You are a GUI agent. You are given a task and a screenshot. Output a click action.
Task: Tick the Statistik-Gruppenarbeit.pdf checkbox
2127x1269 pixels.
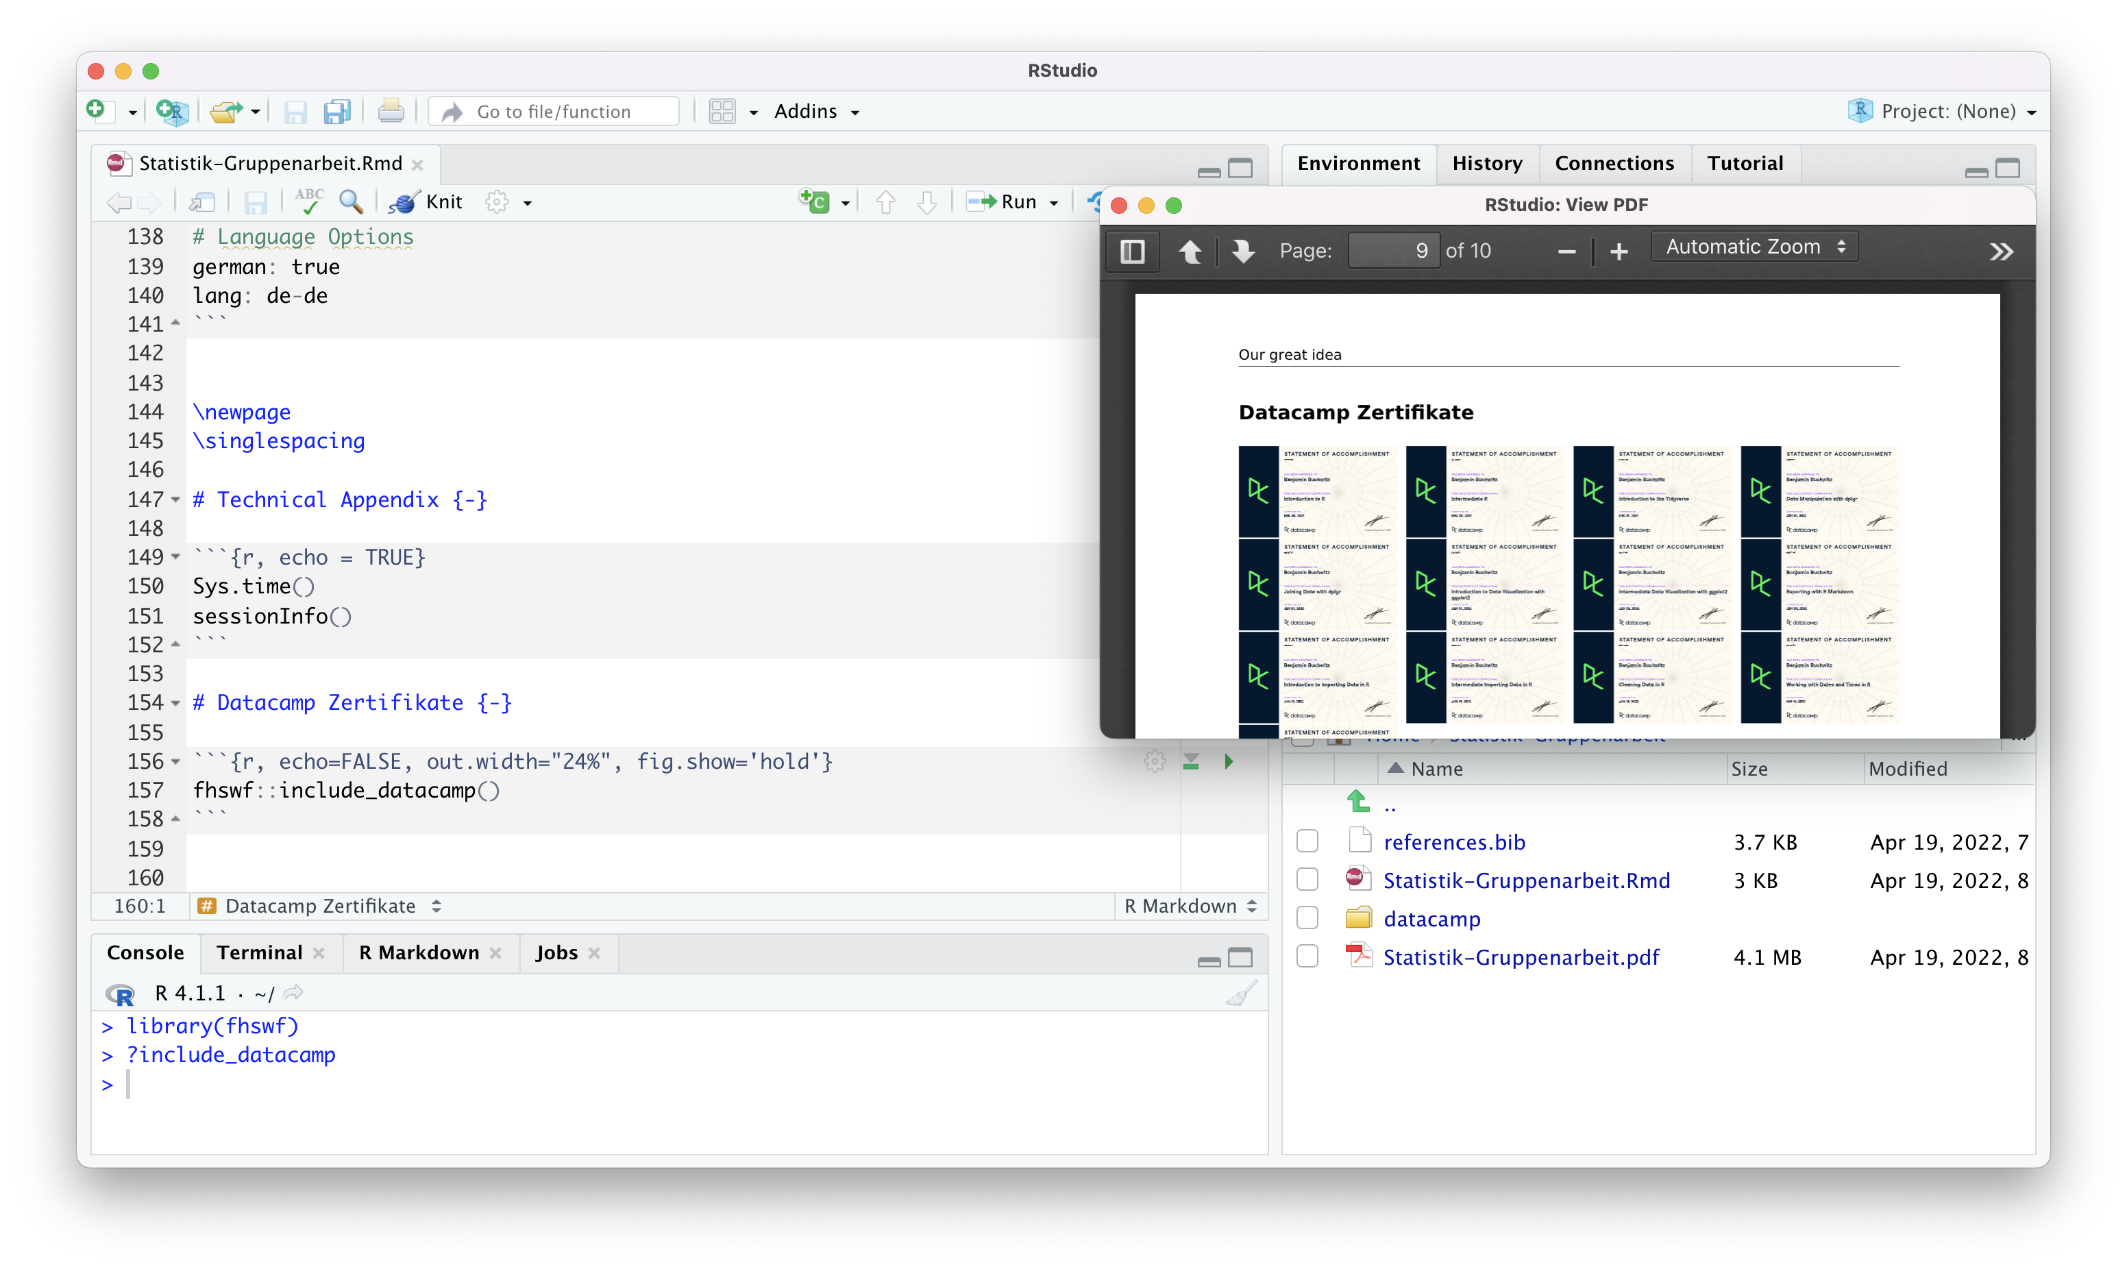point(1306,957)
